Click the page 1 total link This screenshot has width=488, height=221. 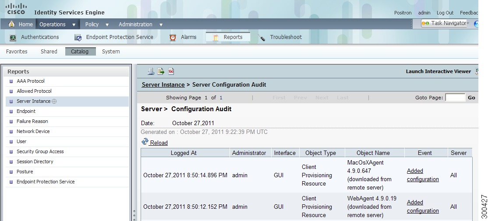click(x=221, y=98)
